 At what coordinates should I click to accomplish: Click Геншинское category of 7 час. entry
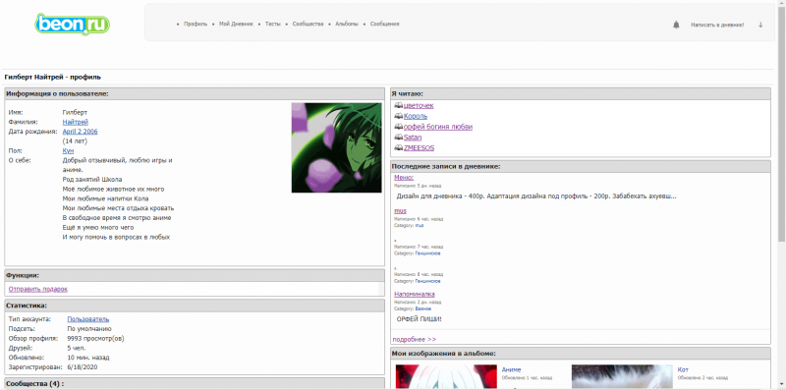(x=427, y=253)
